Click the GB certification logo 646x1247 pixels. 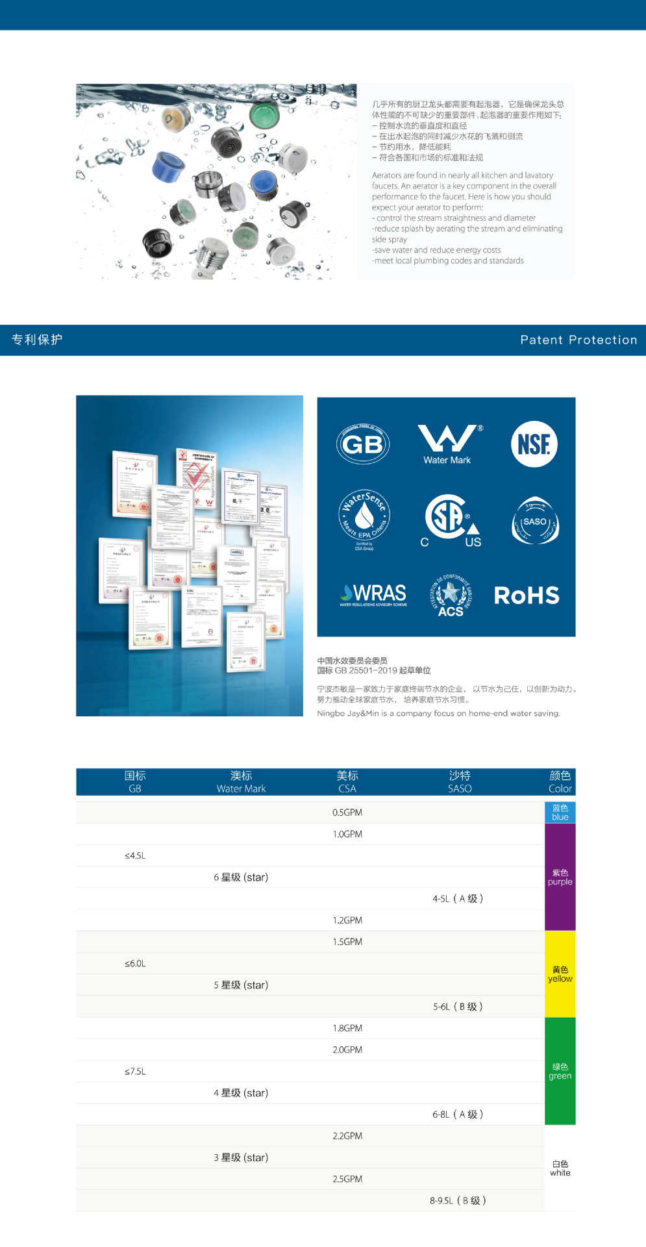[x=363, y=444]
